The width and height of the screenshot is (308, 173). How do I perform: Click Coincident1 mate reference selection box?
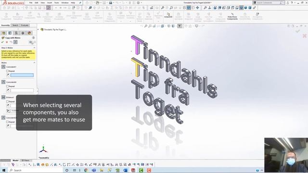point(22,75)
